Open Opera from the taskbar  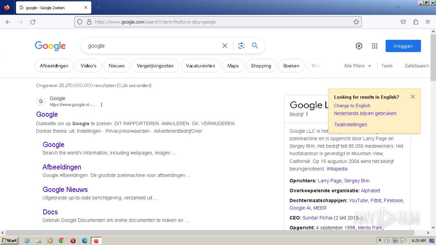click(x=73, y=241)
